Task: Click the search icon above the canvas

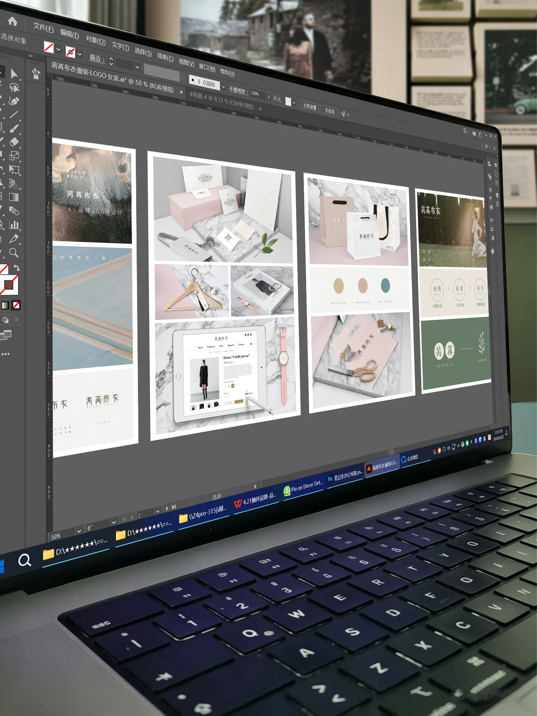Action: [x=465, y=131]
